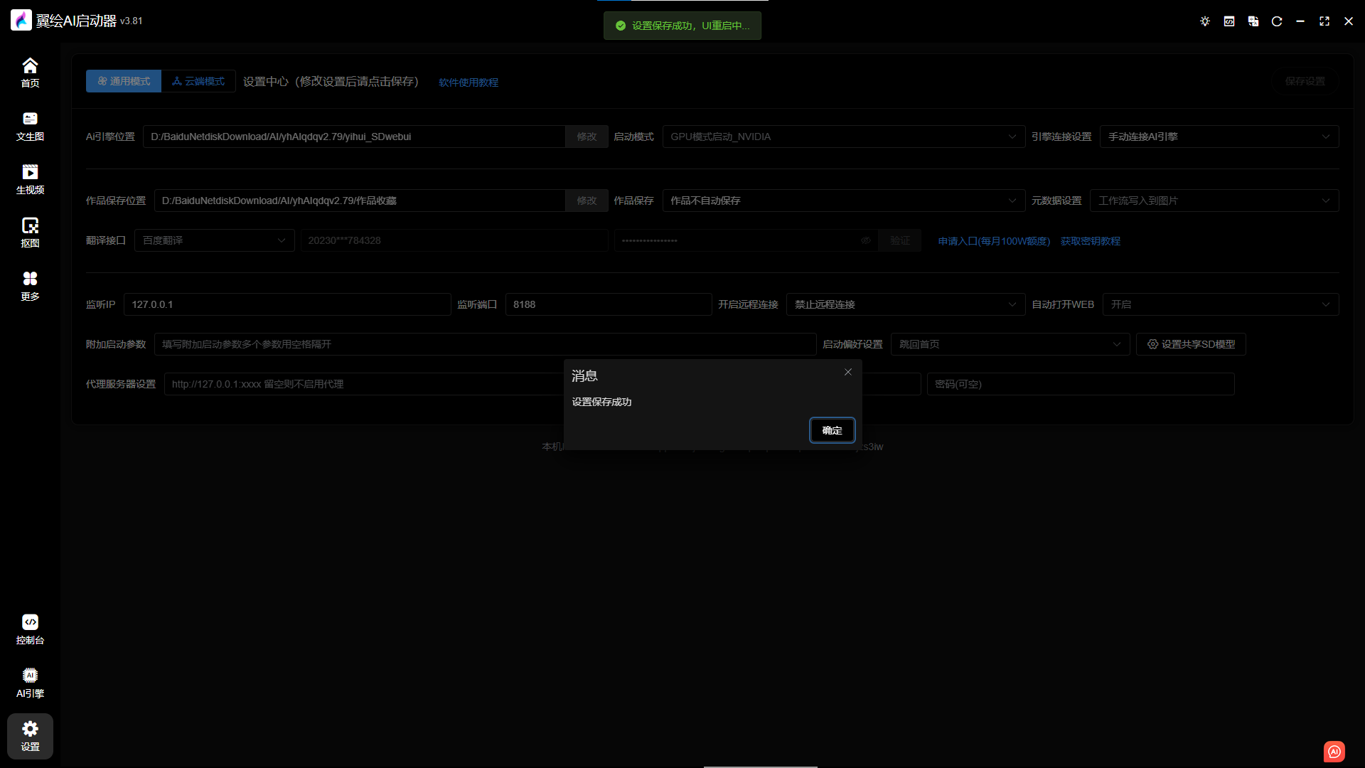Image resolution: width=1365 pixels, height=768 pixels.
Task: Click the AI引擎位置 path field
Action: [x=354, y=137]
